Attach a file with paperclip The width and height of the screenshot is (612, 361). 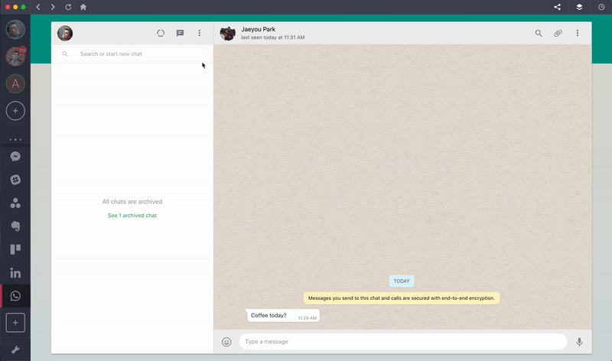coord(558,33)
